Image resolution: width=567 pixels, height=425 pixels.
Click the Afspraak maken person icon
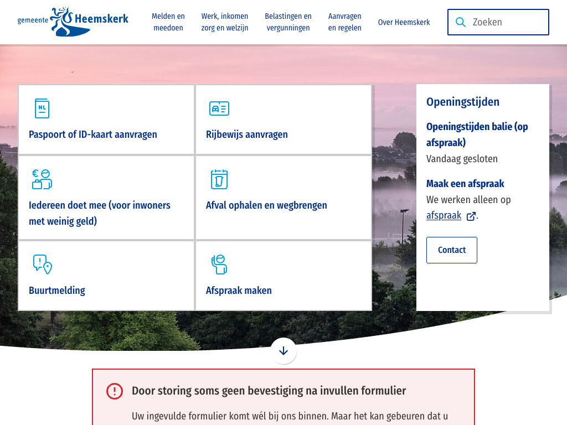click(x=219, y=265)
